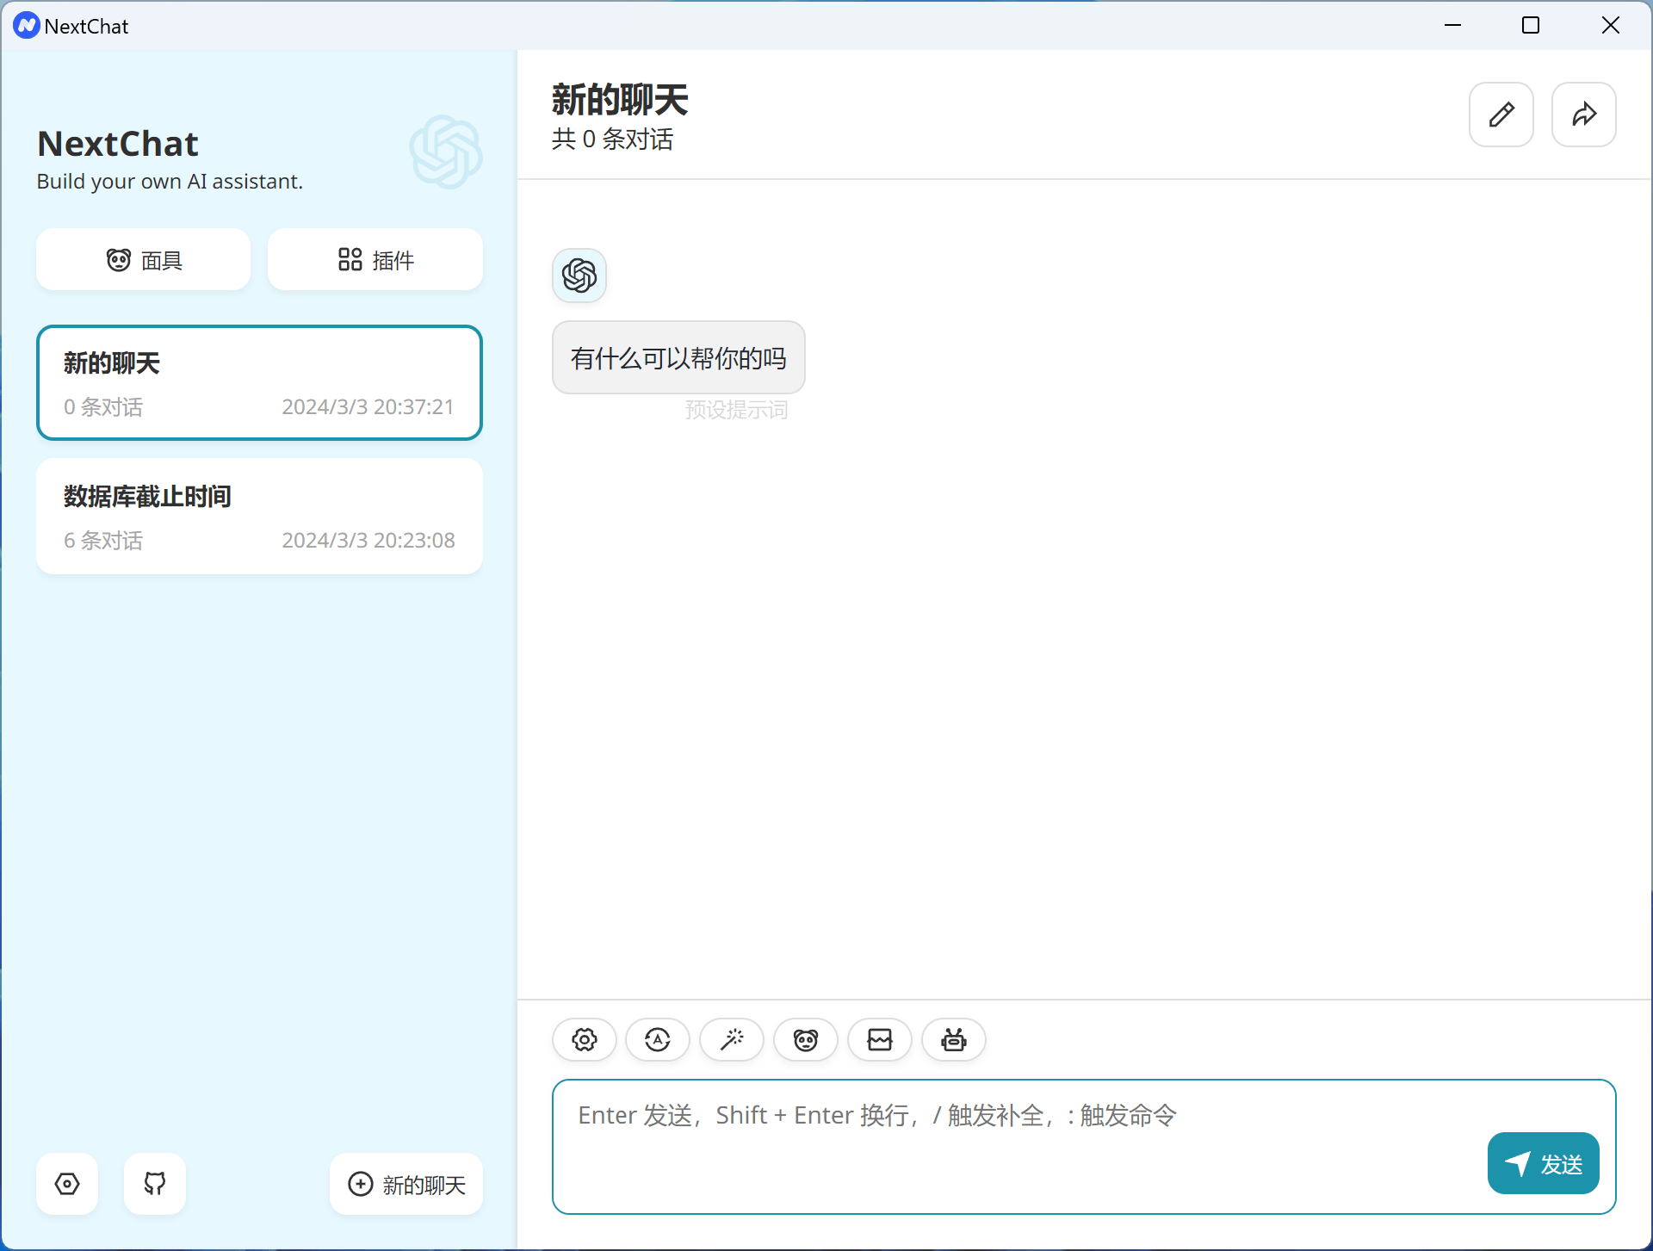Send the message with 发送 button
The image size is (1653, 1251).
click(x=1543, y=1163)
